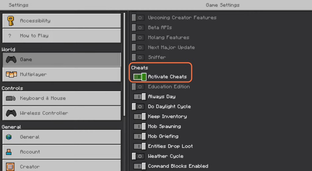Toggle the Sniffer experiment switch
The width and height of the screenshot is (312, 171).
click(138, 57)
